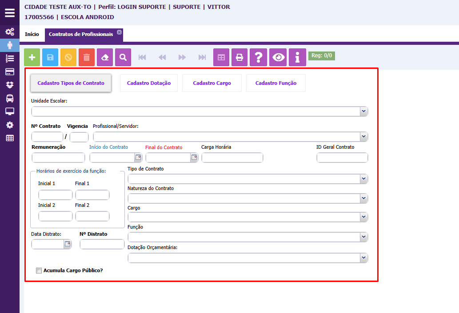Viewport: 459px width, 313px height.
Task: Click the blue save disk icon
Action: coord(50,57)
